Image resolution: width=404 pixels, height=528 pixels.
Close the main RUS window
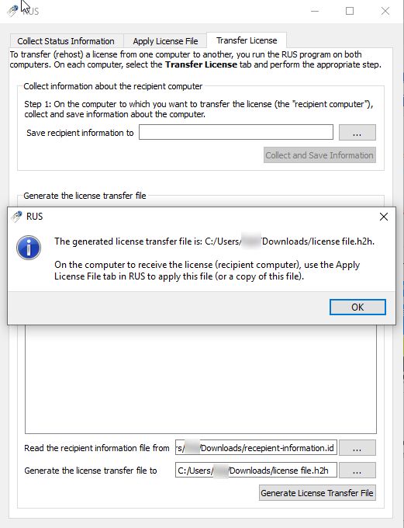click(385, 11)
